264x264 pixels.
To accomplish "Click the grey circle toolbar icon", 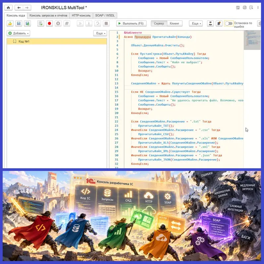I will (x=58, y=24).
